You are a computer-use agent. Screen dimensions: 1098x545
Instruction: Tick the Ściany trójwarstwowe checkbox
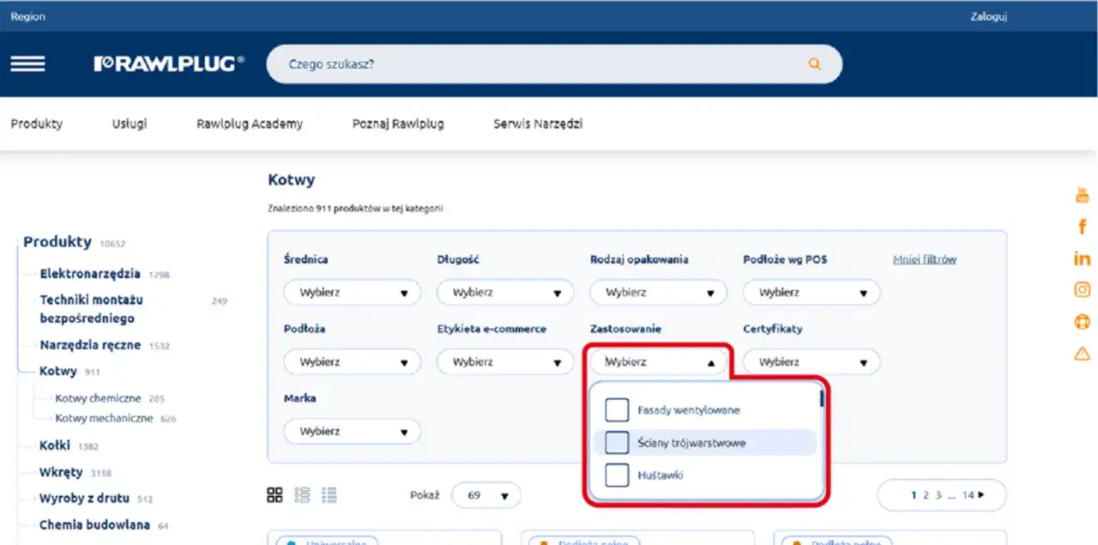click(x=617, y=443)
